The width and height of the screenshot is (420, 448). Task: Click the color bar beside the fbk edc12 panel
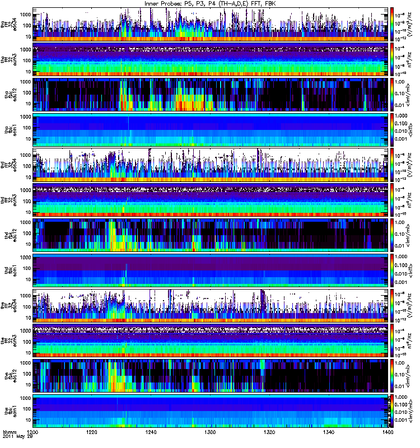[391, 376]
